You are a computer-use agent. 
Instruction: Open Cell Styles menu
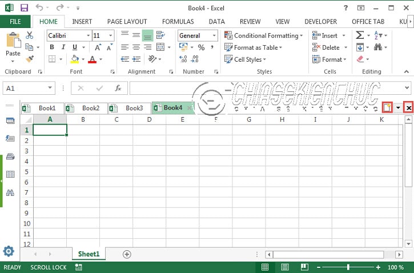245,59
